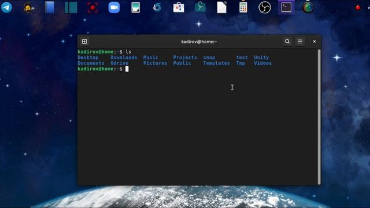Open the Software store shopping bag icon
Viewport: 370px width, 208px height.
tap(179, 8)
